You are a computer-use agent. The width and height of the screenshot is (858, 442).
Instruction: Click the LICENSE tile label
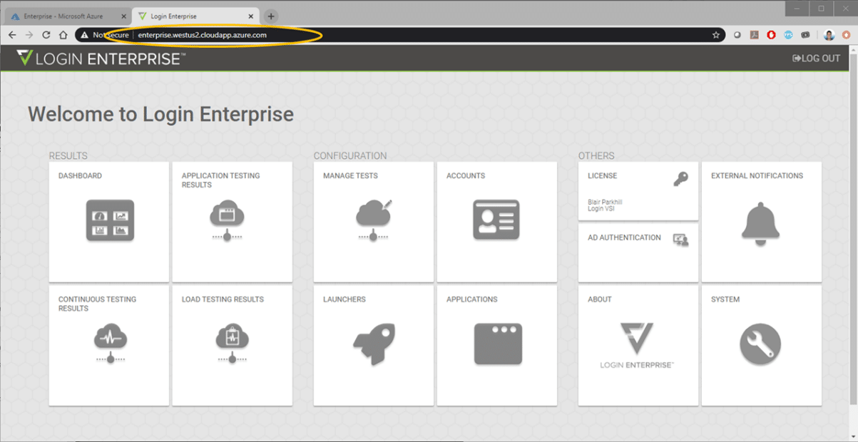pyautogui.click(x=603, y=175)
